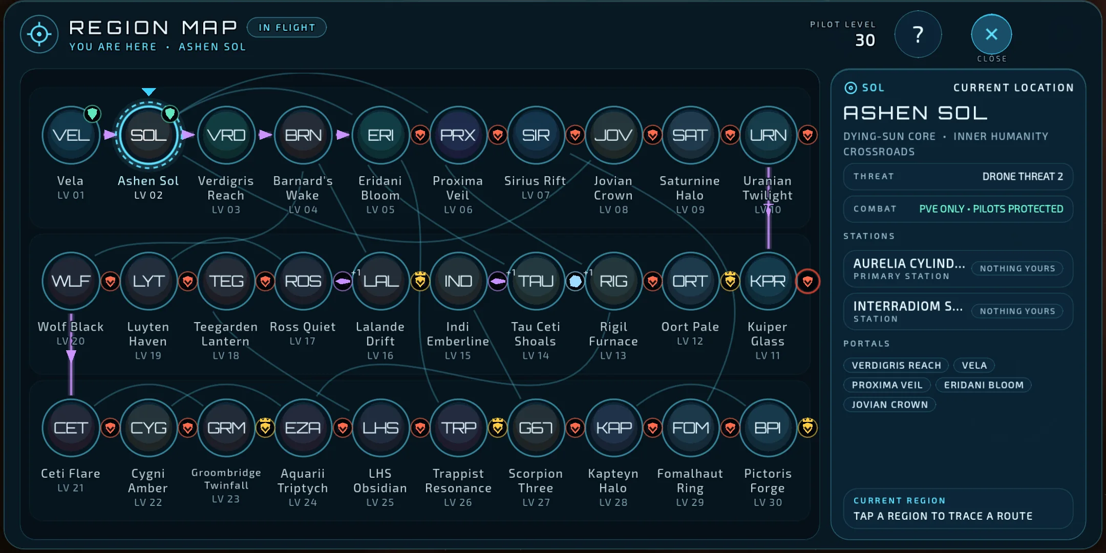
Task: Choose the KAP Kapteyn Halo node
Action: [x=613, y=428]
